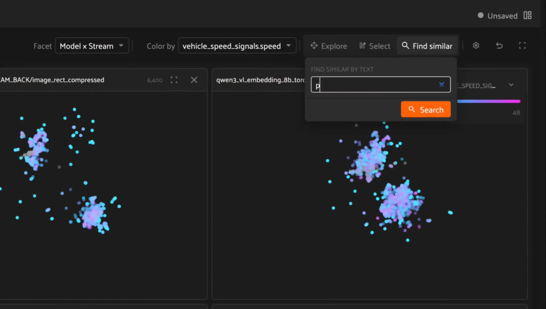The height and width of the screenshot is (309, 546).
Task: Click the 6,400 point count
Action: tap(155, 80)
